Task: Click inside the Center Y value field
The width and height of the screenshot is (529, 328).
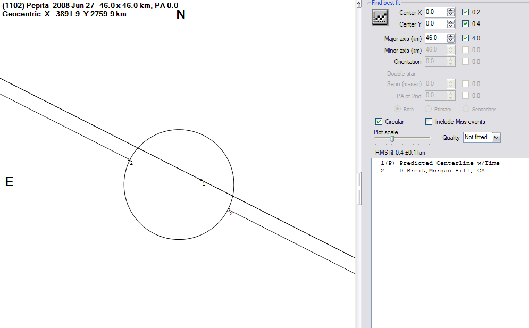Action: pyautogui.click(x=435, y=24)
